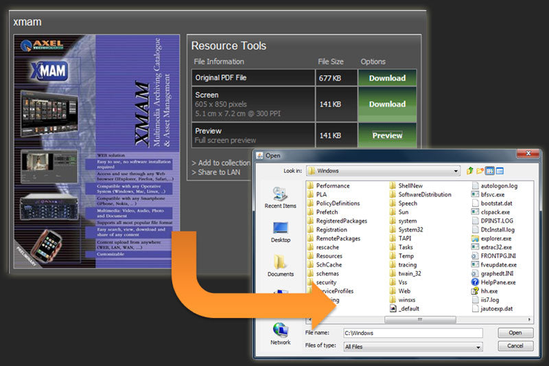549x366 pixels.
Task: Go to Desktop in the sidebar
Action: [280, 232]
